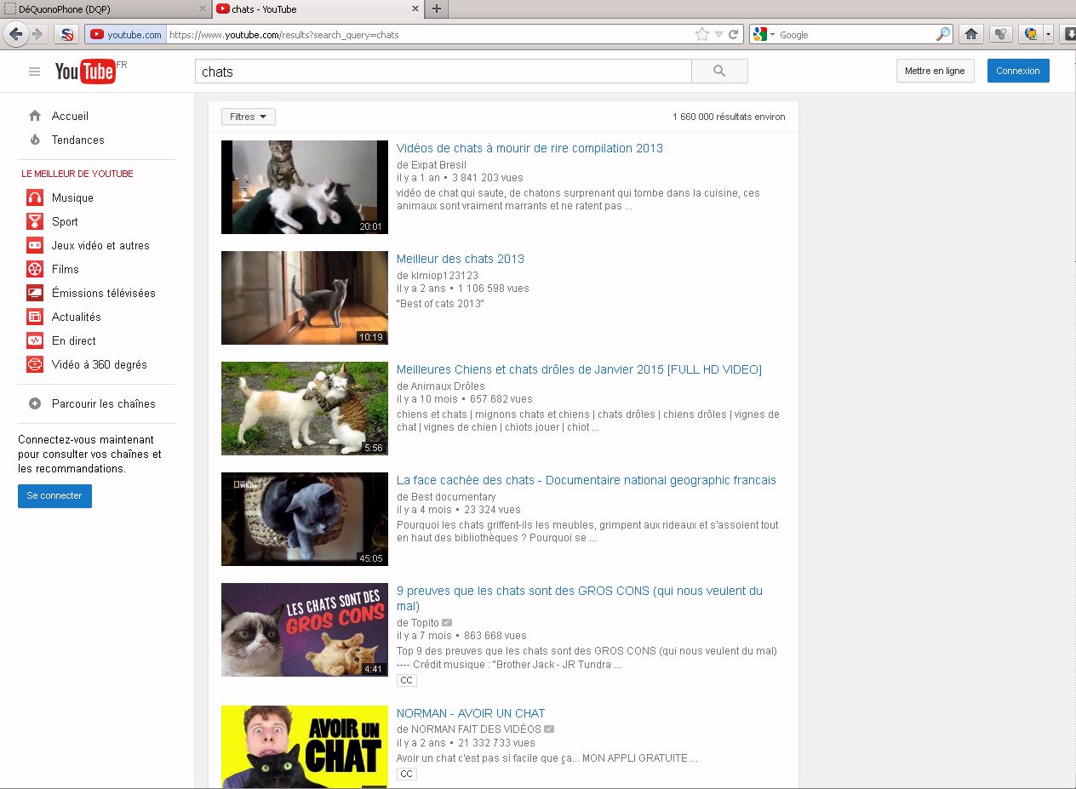Viewport: 1076px width, 789px height.
Task: Open Best documentary channel link
Action: pyautogui.click(x=452, y=497)
